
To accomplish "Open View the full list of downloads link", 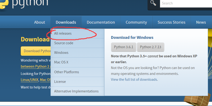I will (x=134, y=79).
